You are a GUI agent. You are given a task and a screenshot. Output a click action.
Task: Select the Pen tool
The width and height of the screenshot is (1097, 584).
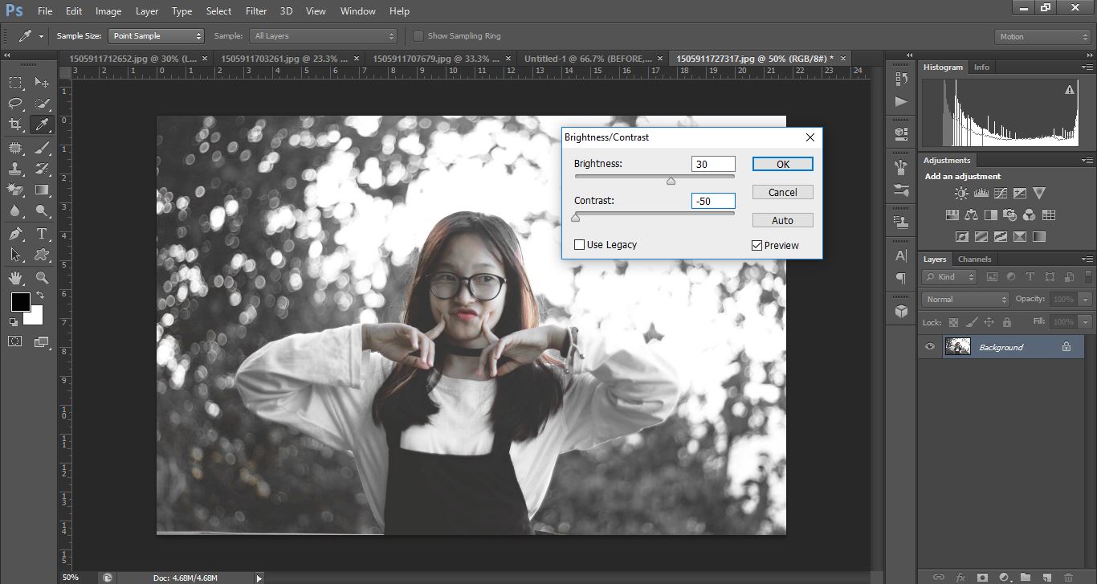coord(15,234)
